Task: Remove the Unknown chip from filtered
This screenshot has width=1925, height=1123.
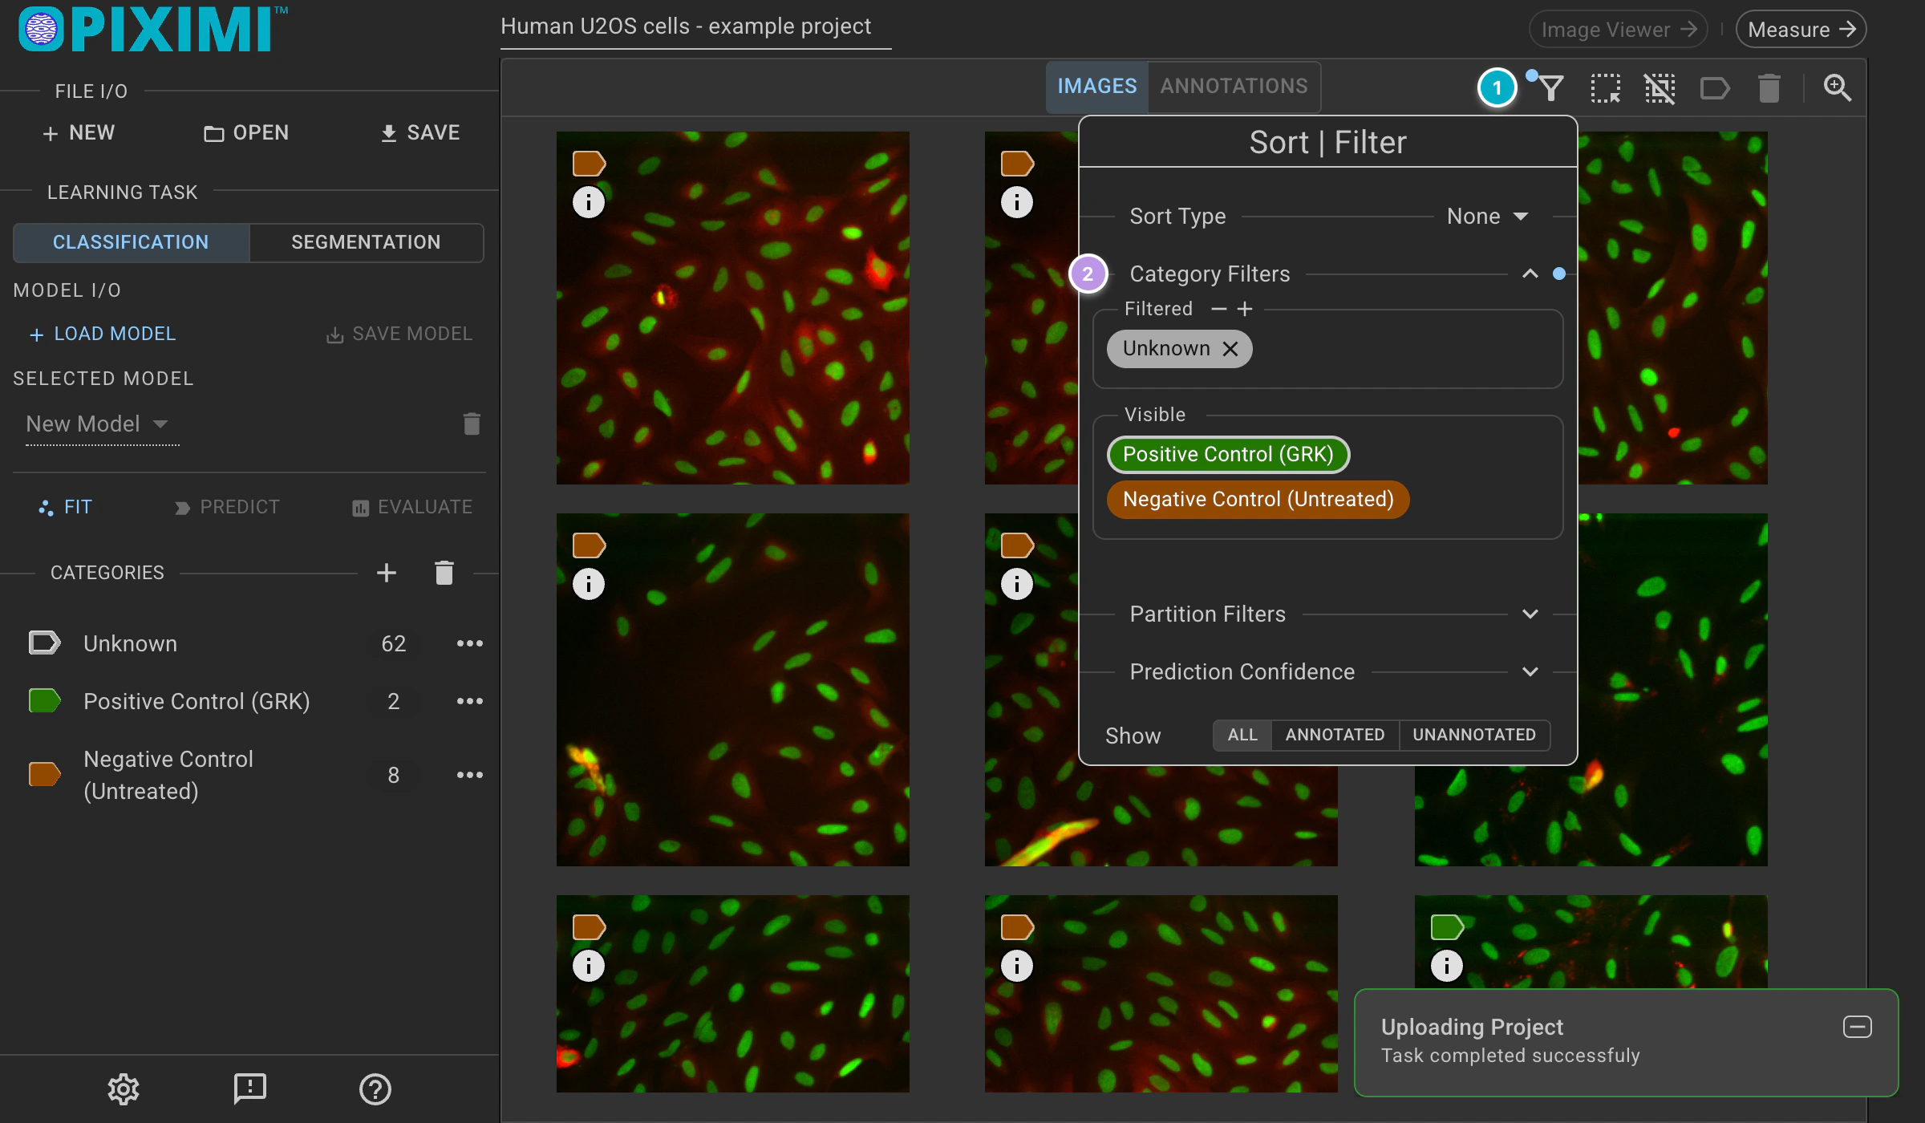Action: (x=1230, y=349)
